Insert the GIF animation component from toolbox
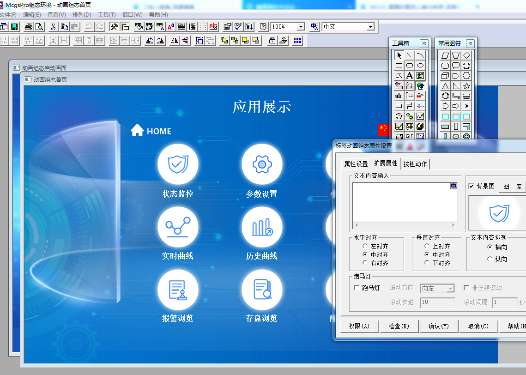Viewport: 526px width, 375px height. (409, 136)
